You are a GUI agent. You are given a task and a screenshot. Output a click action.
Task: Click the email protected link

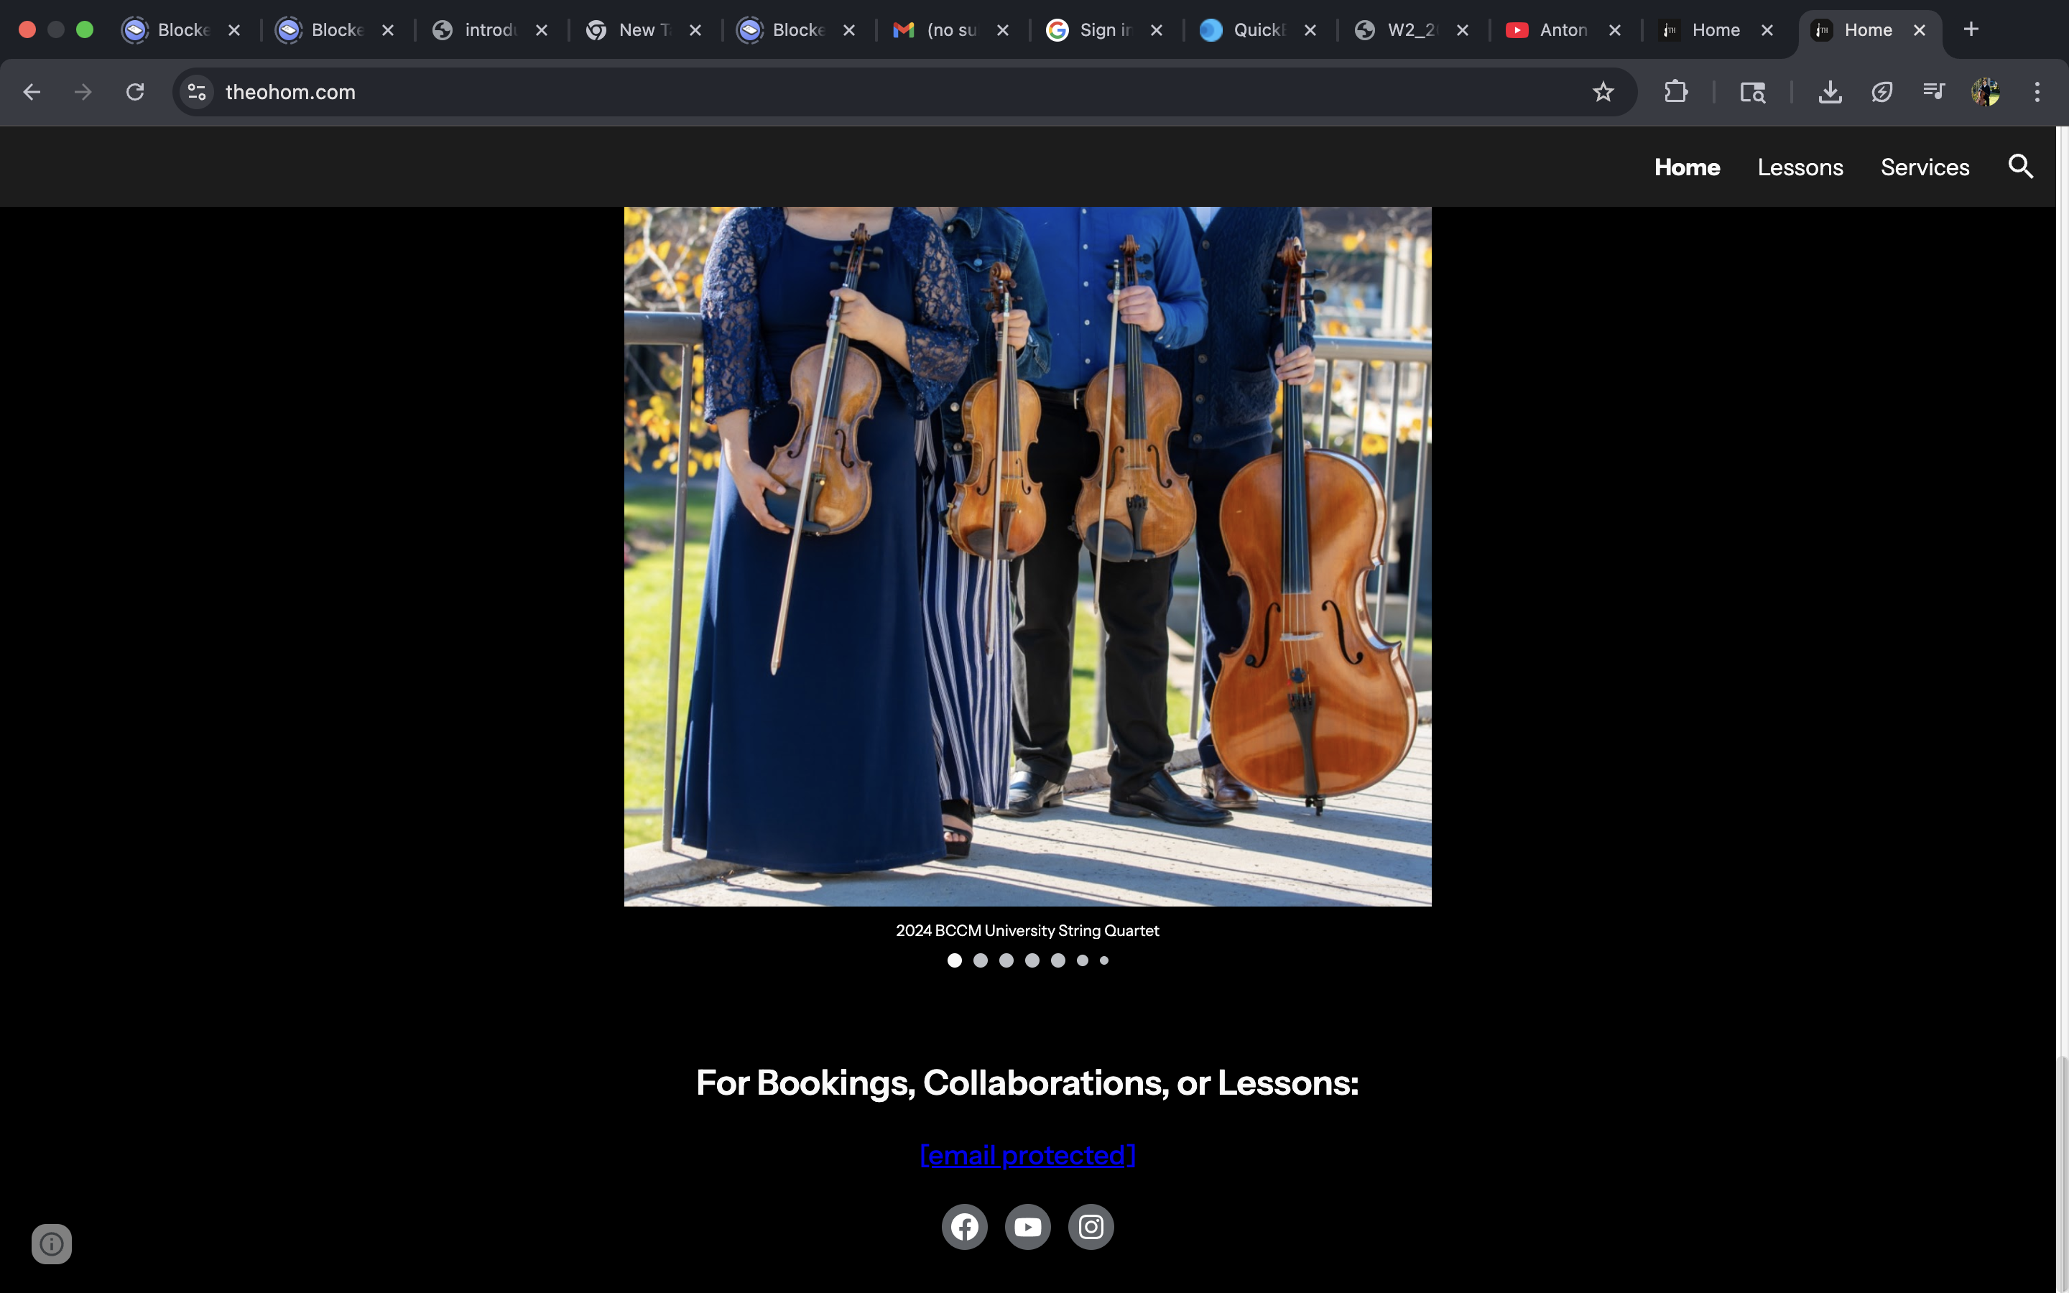tap(1027, 1155)
